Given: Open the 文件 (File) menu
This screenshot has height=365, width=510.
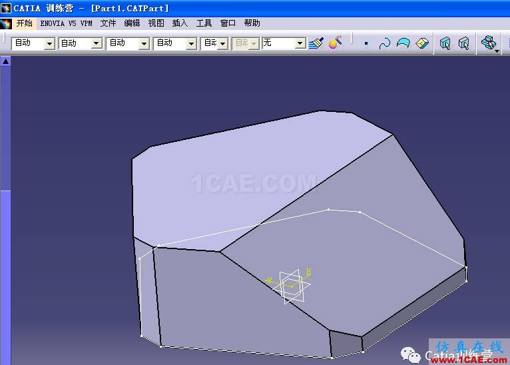Looking at the screenshot, I should [108, 23].
